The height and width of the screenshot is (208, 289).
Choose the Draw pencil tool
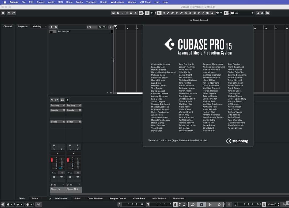click(x=168, y=13)
